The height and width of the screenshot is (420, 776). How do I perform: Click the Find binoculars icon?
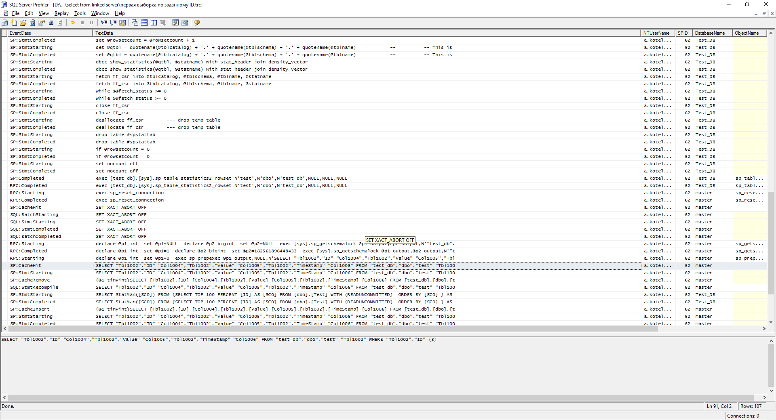coord(51,23)
